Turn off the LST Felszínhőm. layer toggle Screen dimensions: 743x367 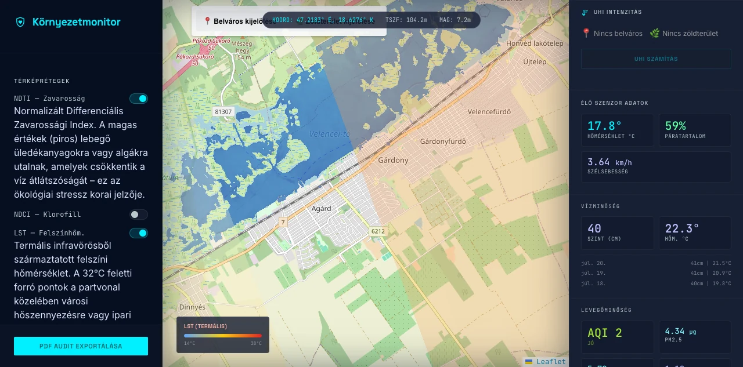139,233
